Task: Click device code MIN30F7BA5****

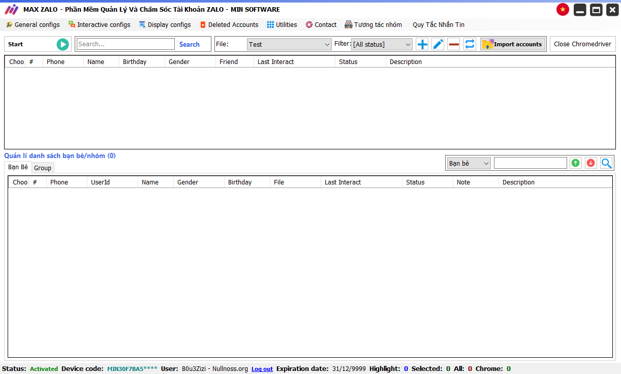Action: pyautogui.click(x=132, y=369)
